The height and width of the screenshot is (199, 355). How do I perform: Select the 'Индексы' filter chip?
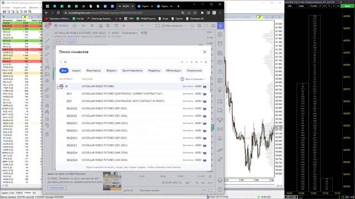pyautogui.click(x=154, y=71)
